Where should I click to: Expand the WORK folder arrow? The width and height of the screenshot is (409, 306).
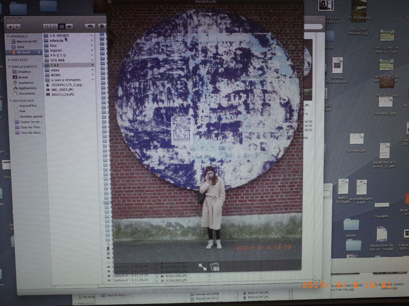coord(92,75)
